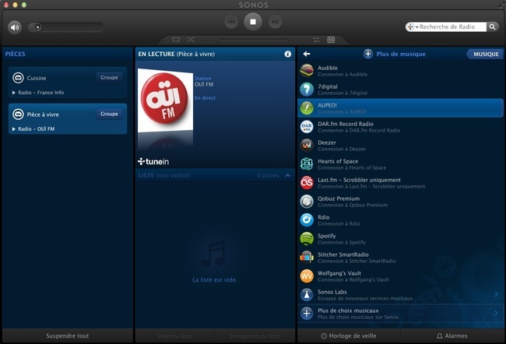Image resolution: width=506 pixels, height=344 pixels.
Task: Select the Audible service icon
Action: point(307,71)
